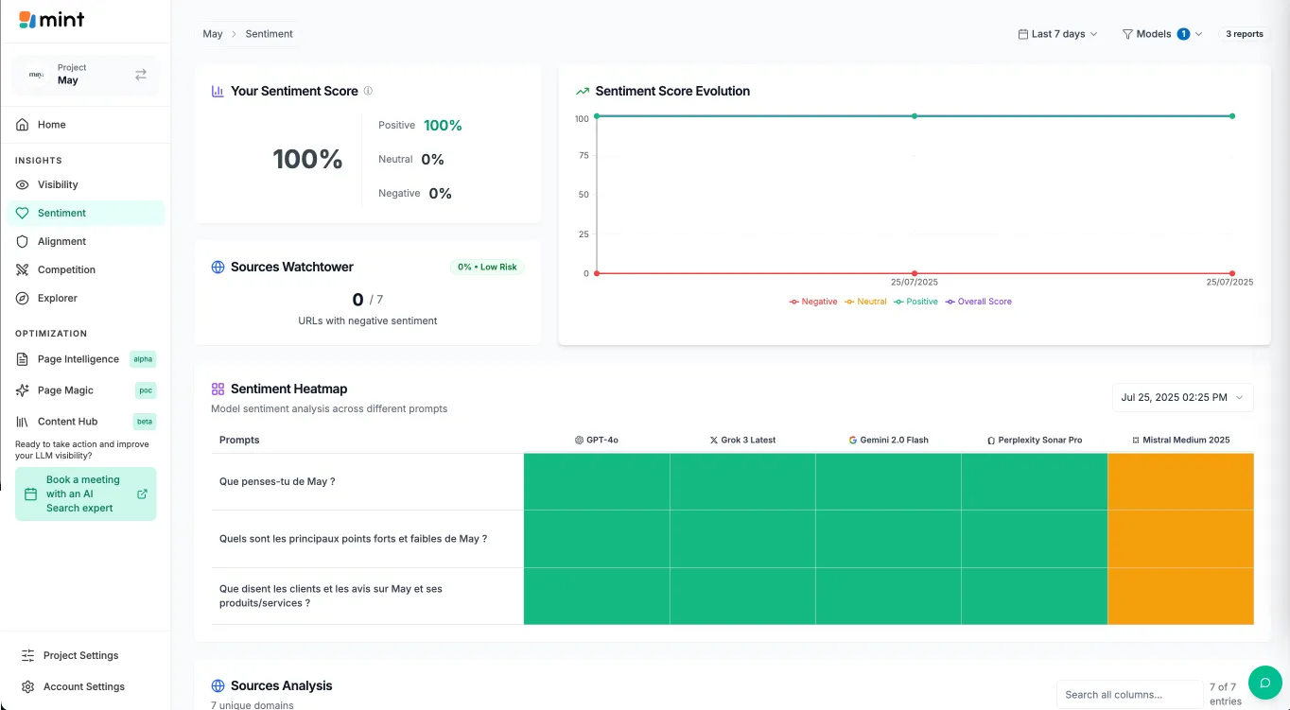Viewport: 1290px width, 710px height.
Task: Click the Visibility eye icon in sidebar
Action: pos(23,185)
